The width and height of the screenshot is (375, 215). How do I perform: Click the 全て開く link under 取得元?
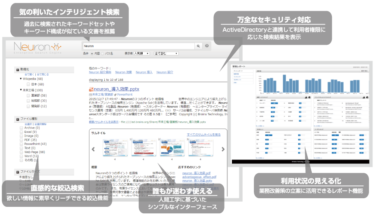pos(30,74)
